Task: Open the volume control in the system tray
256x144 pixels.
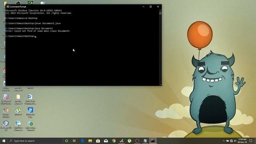Action: click(235, 141)
